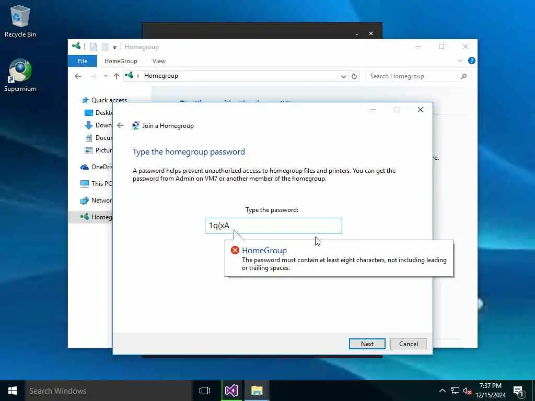The width and height of the screenshot is (535, 401).
Task: Show hidden system tray icons
Action: 442,391
